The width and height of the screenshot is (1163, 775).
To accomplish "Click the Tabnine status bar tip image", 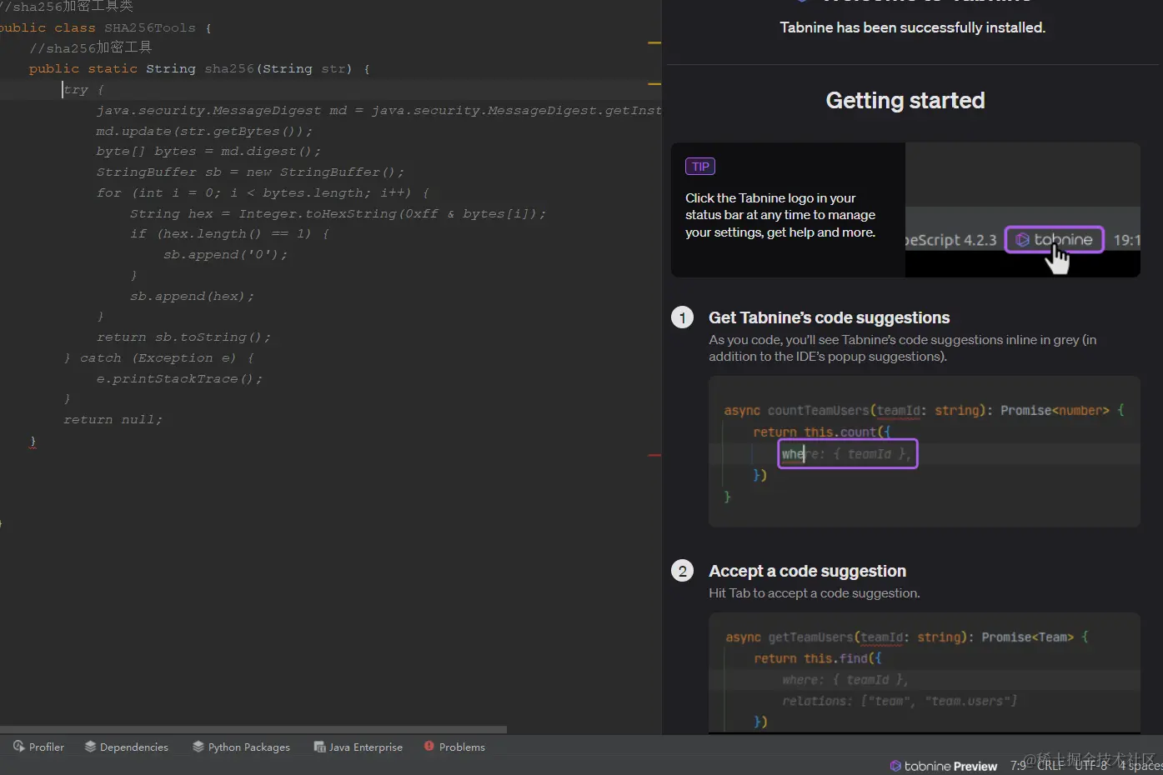I will (x=1022, y=210).
